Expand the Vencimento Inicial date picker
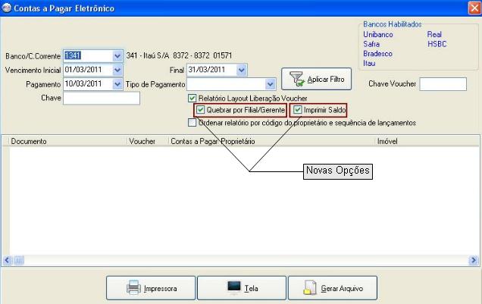482x304 pixels. click(117, 70)
